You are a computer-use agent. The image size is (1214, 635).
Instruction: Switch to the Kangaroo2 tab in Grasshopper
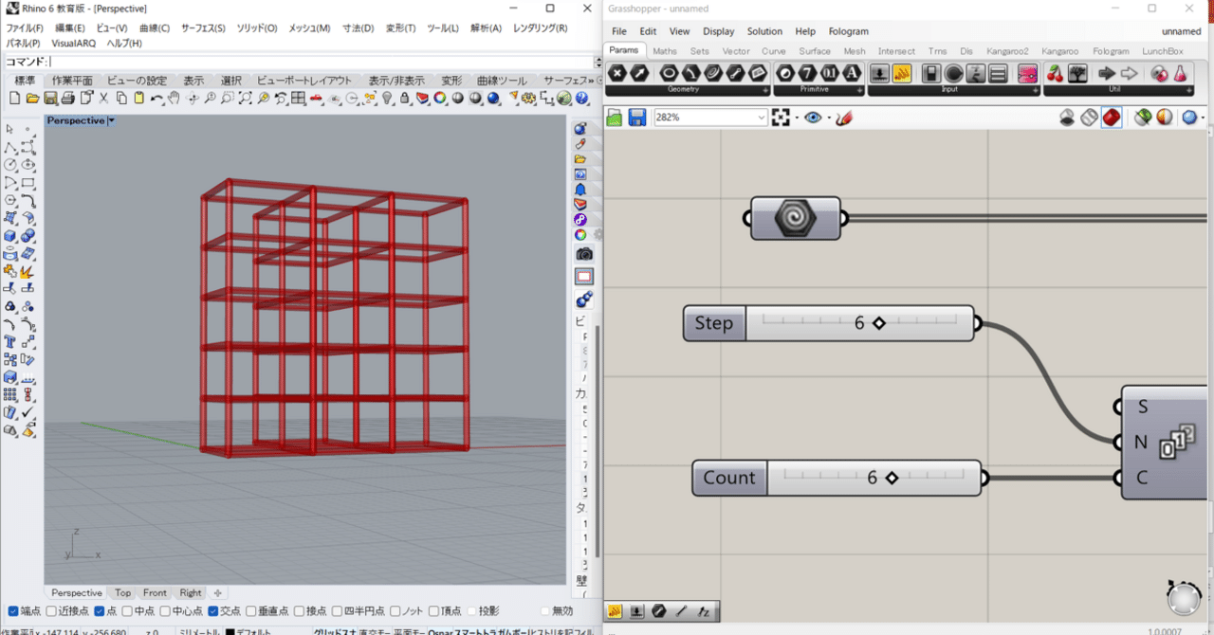click(1008, 51)
